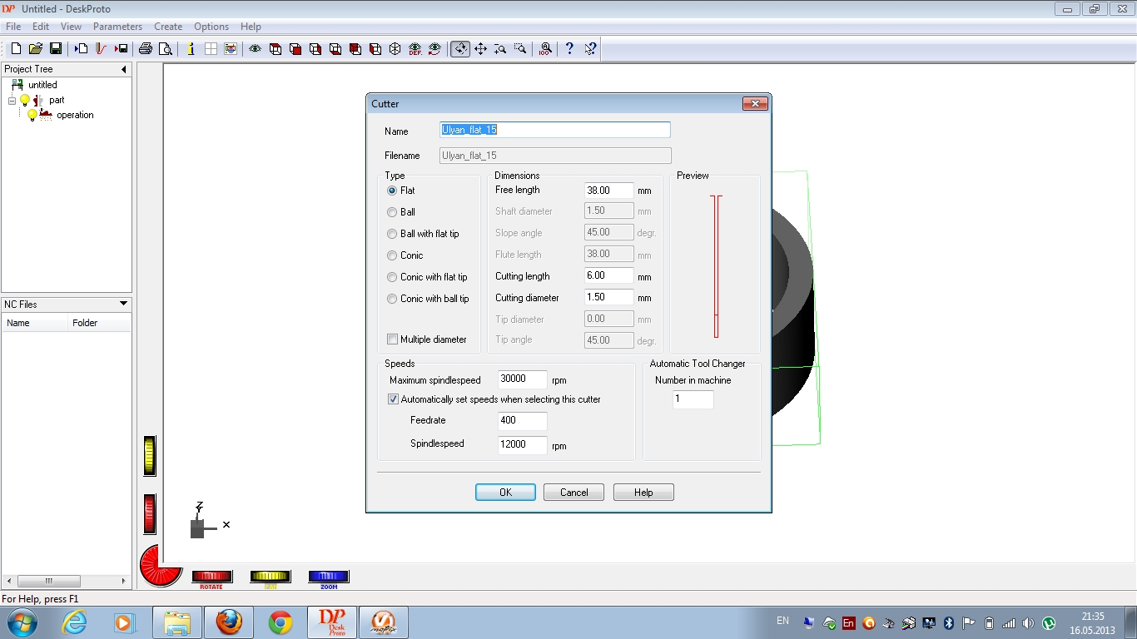This screenshot has width=1137, height=639.
Task: Select the four-arrow pan tool icon
Action: tap(480, 49)
